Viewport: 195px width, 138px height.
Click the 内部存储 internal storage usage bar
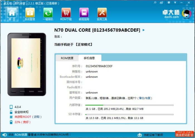(x=129, y=105)
